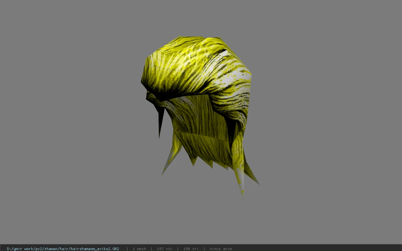Click the 'nincs anim' status entry
The height and width of the screenshot is (251, 402).
pyautogui.click(x=221, y=249)
